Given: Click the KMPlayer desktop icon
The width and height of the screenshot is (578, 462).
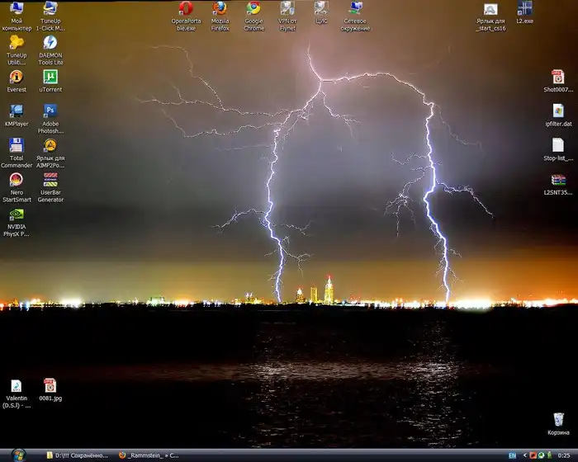Looking at the screenshot, I should click(x=17, y=111).
